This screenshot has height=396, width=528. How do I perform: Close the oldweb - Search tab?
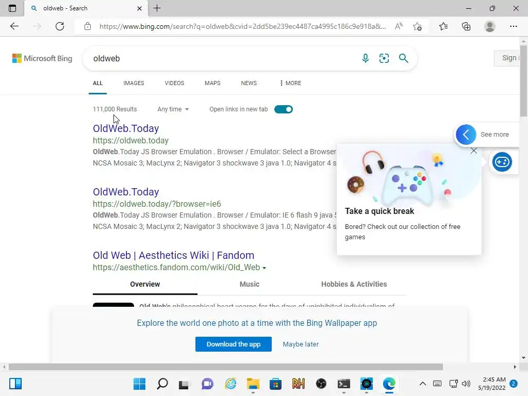click(x=139, y=8)
